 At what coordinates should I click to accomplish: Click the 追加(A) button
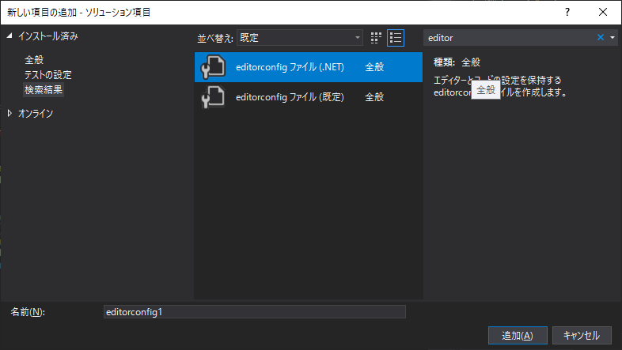518,335
